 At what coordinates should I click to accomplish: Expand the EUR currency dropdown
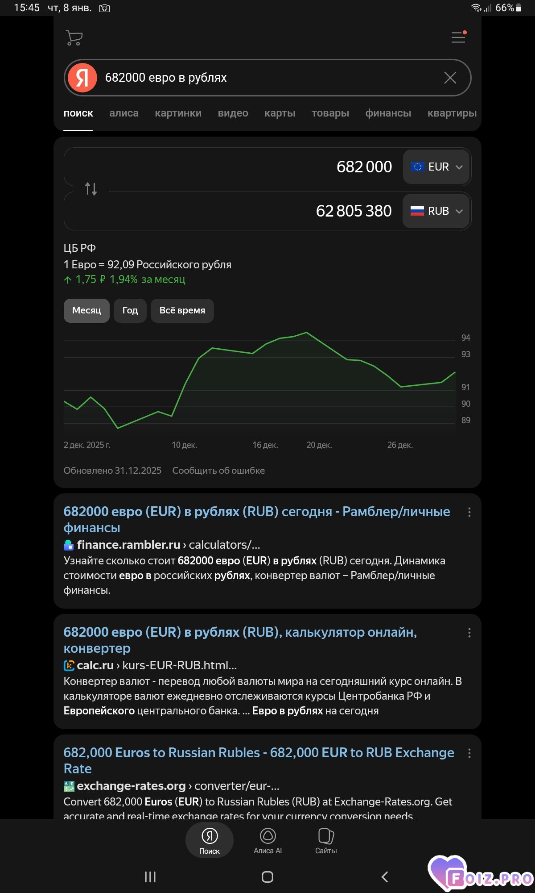[436, 167]
